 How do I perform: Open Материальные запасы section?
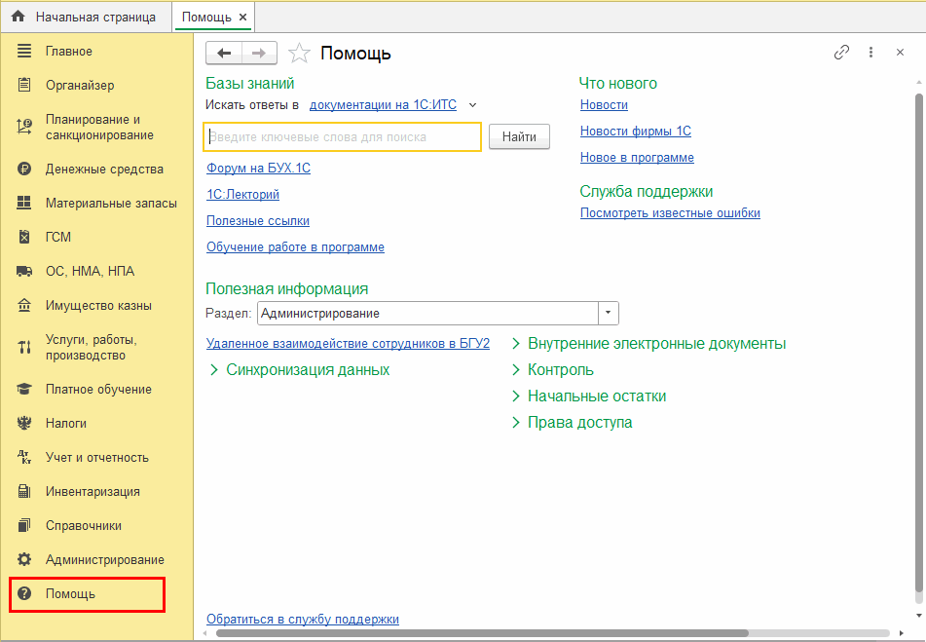111,204
